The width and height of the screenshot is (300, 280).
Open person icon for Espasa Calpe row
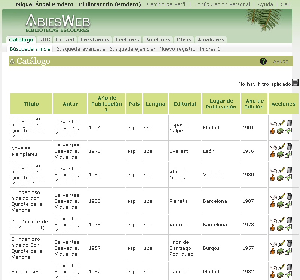[273, 131]
